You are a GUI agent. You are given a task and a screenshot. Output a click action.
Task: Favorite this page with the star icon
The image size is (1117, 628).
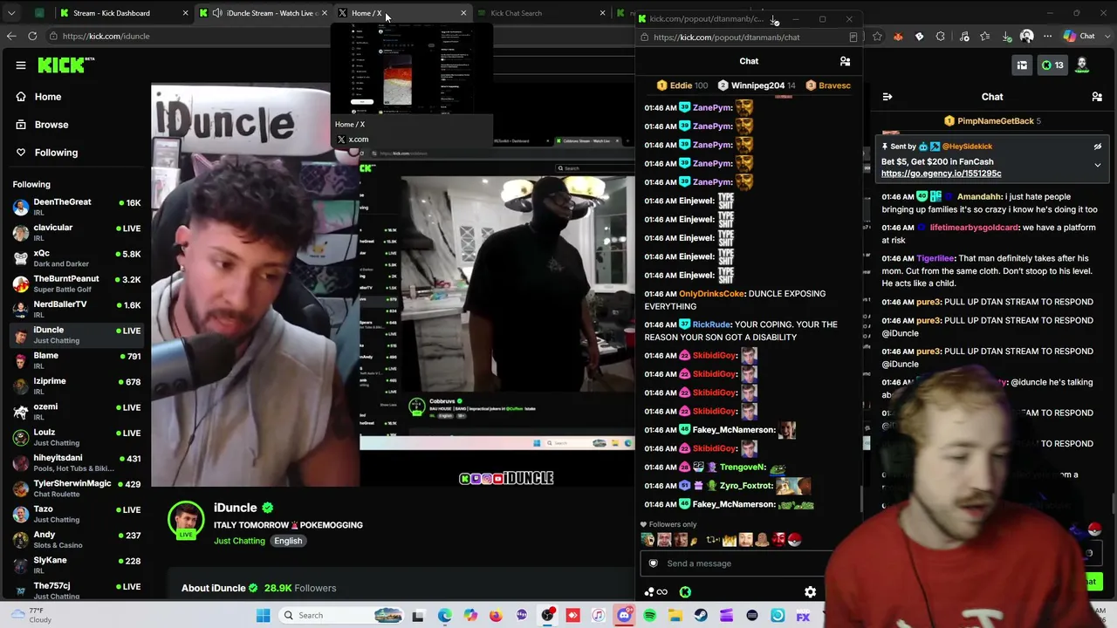pos(877,37)
